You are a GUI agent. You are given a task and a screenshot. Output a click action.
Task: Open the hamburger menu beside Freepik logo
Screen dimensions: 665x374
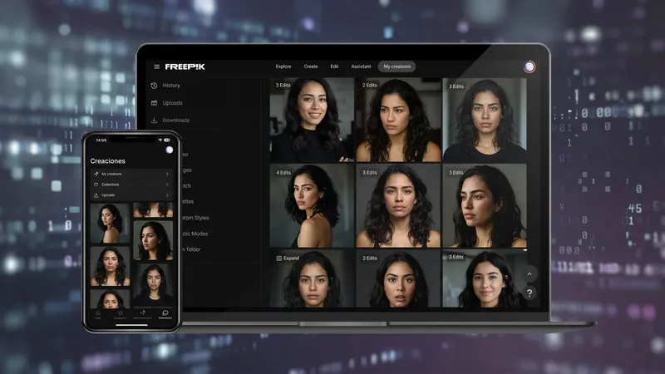[x=157, y=66]
